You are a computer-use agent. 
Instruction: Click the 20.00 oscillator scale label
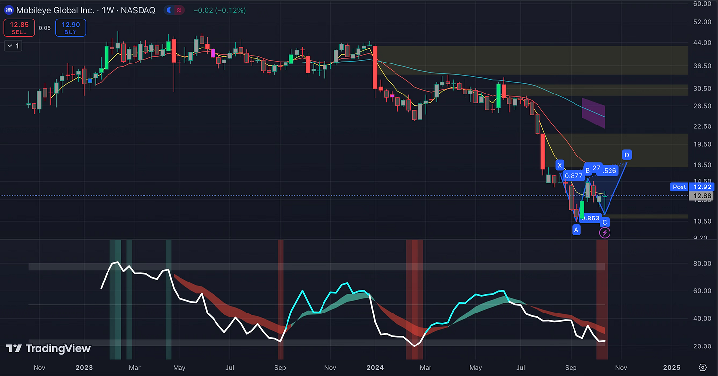tap(701, 346)
